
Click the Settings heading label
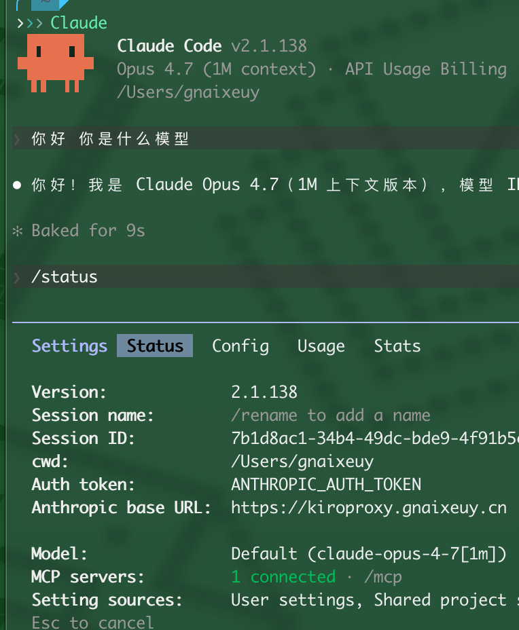coord(69,346)
